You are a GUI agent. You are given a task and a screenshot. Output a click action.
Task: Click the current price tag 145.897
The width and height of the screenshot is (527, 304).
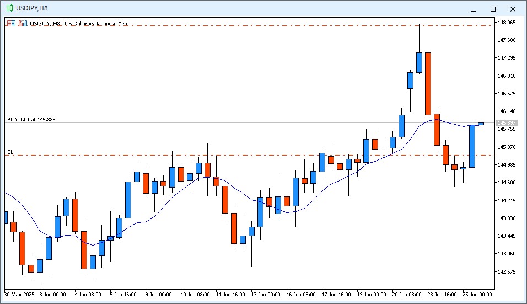507,123
